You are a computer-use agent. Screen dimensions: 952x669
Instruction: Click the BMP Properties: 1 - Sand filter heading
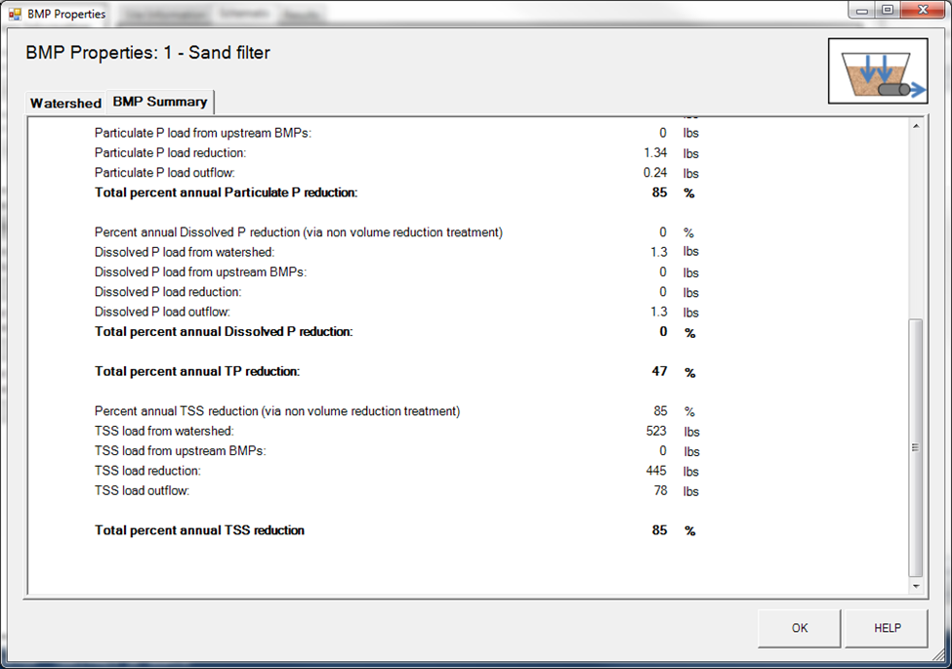click(147, 53)
